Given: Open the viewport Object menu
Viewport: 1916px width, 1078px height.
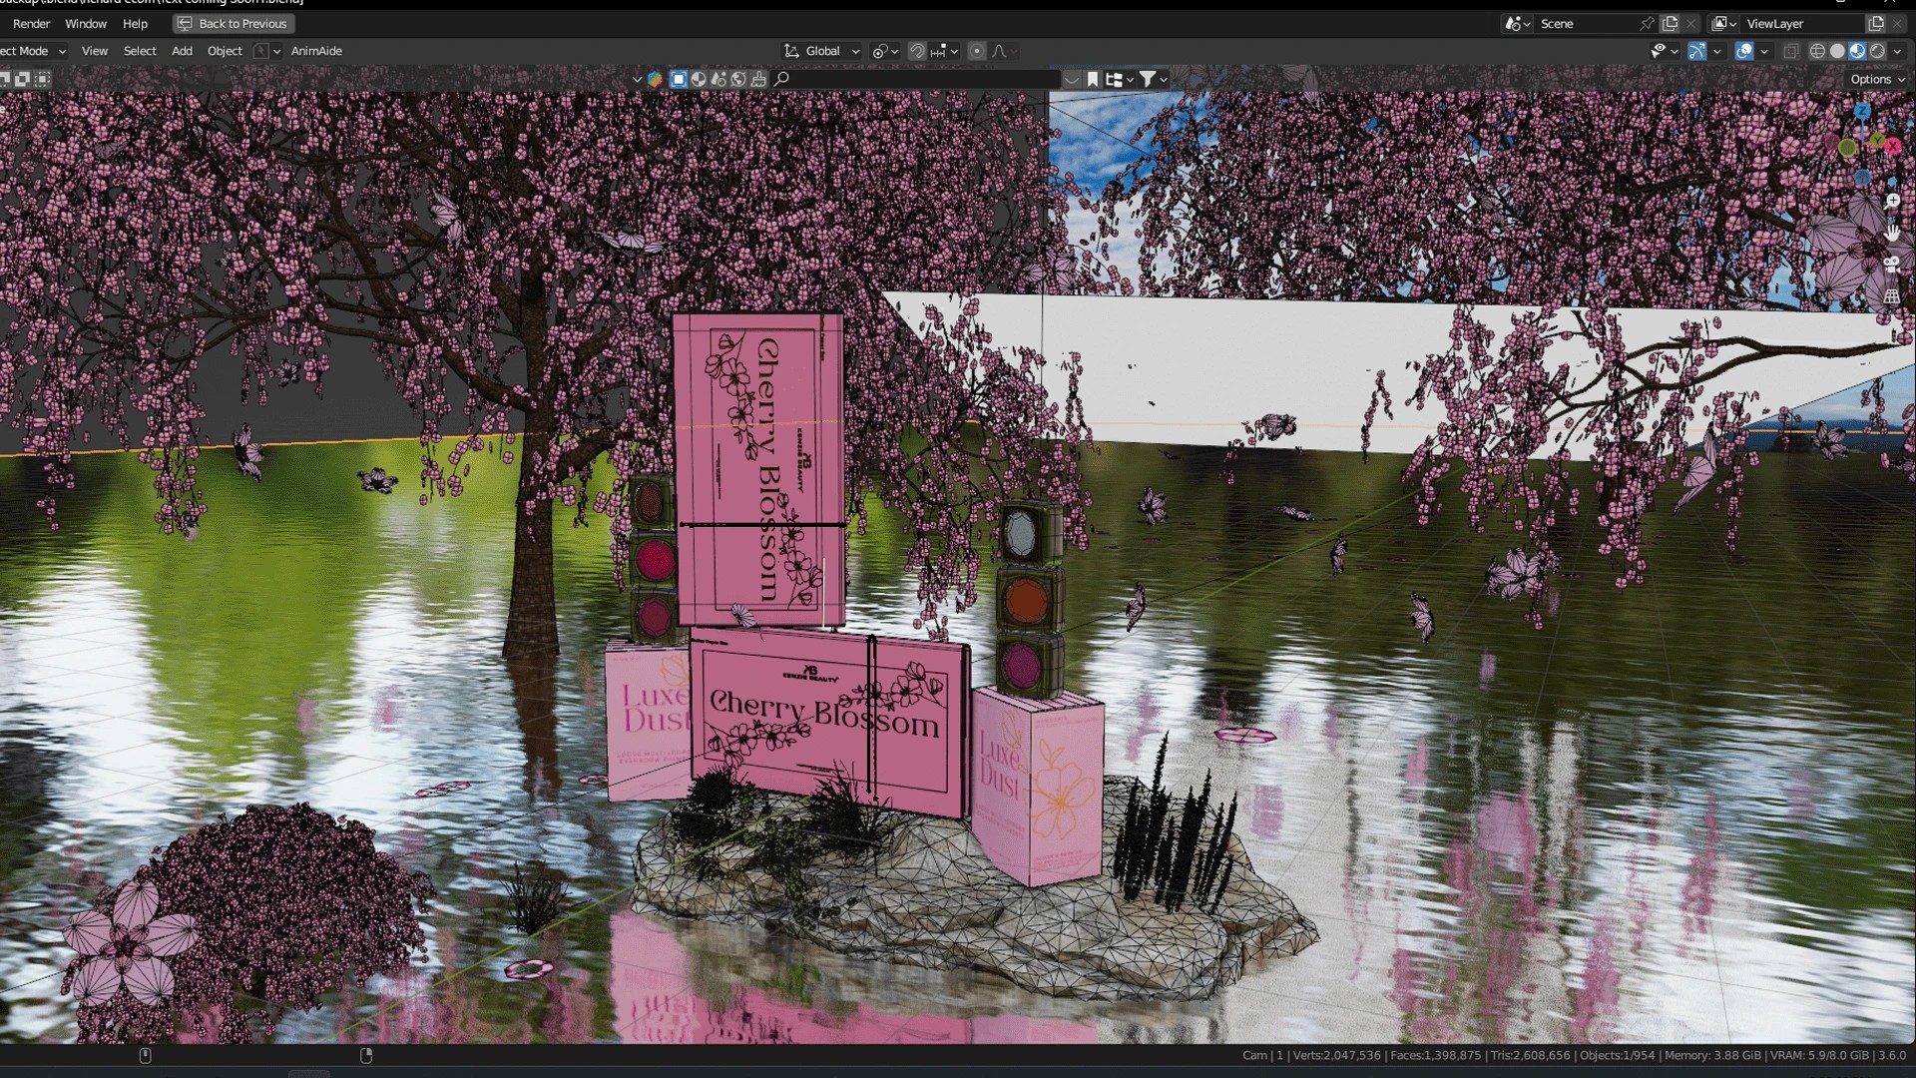Looking at the screenshot, I should pos(225,51).
